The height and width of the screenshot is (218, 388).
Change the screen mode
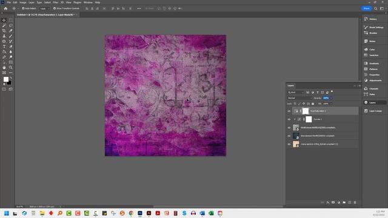point(11,89)
